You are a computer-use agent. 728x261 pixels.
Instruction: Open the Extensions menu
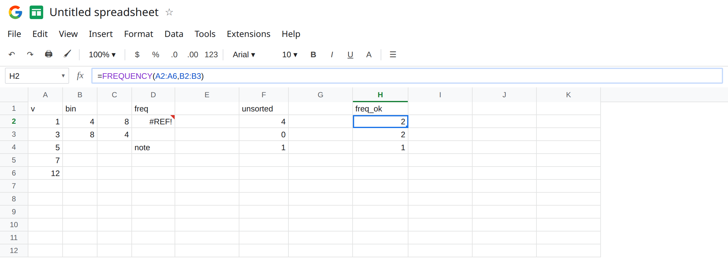point(249,34)
